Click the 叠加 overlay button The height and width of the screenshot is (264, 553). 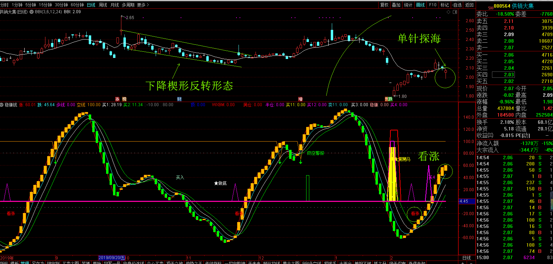[x=396, y=5]
